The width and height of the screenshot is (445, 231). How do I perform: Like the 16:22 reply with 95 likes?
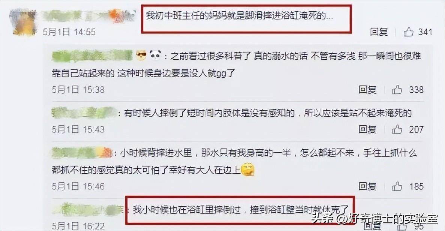click(401, 227)
